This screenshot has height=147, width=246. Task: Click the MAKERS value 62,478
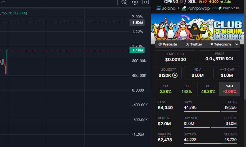click(x=165, y=140)
